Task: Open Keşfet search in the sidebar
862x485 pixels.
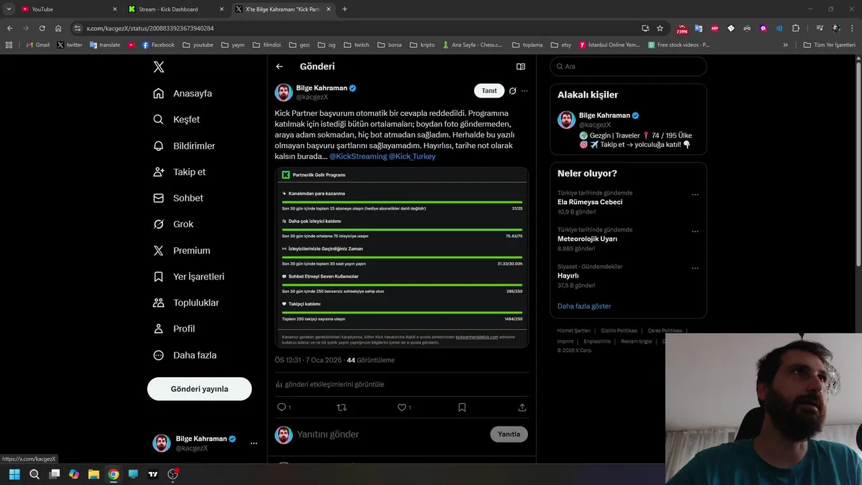Action: pos(176,119)
